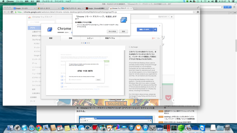Image resolution: width=237 pixels, height=133 pixels.
Task: Reload the Chrome page
Action: pos(12,12)
